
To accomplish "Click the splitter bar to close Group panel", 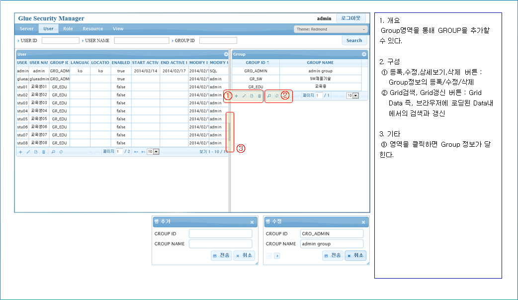I will pyautogui.click(x=230, y=131).
